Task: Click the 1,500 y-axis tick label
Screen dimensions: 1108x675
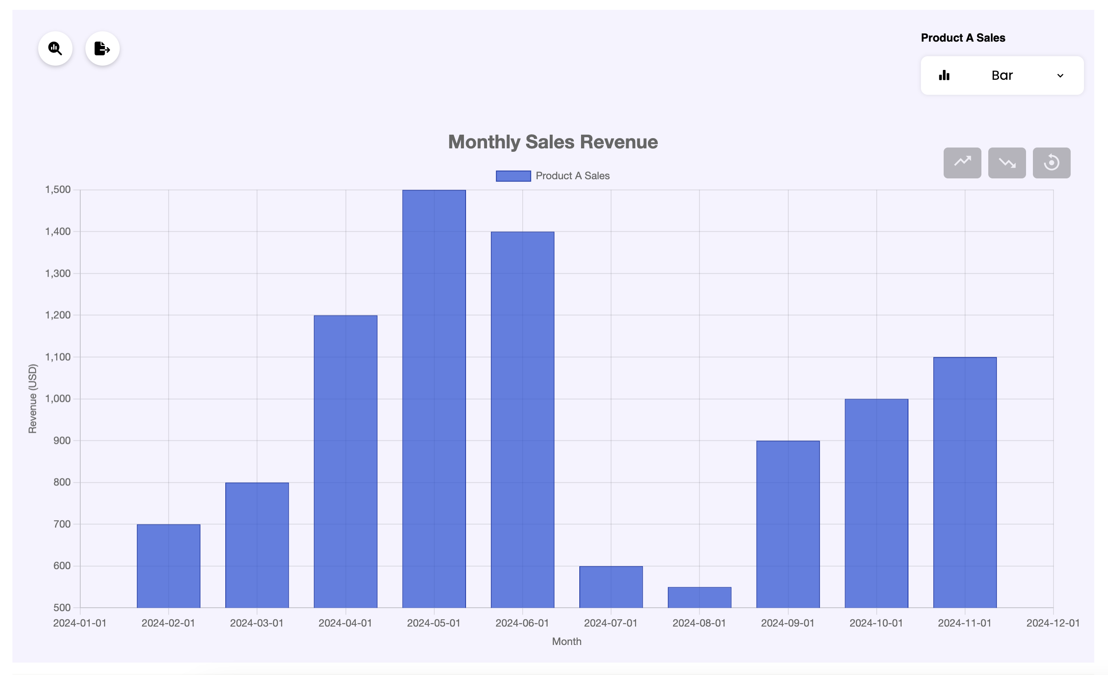Action: (x=58, y=190)
